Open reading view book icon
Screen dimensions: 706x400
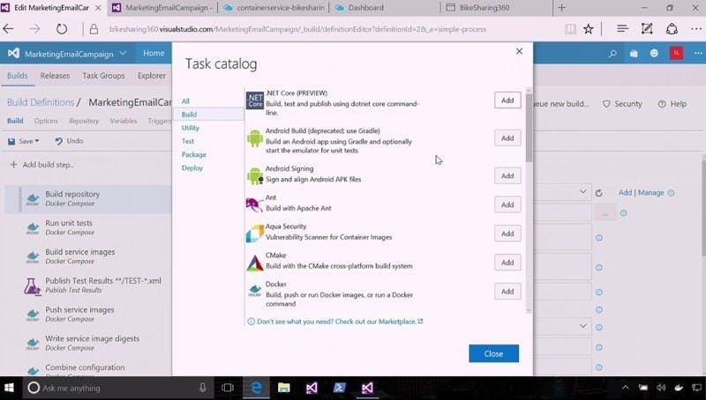[570, 29]
